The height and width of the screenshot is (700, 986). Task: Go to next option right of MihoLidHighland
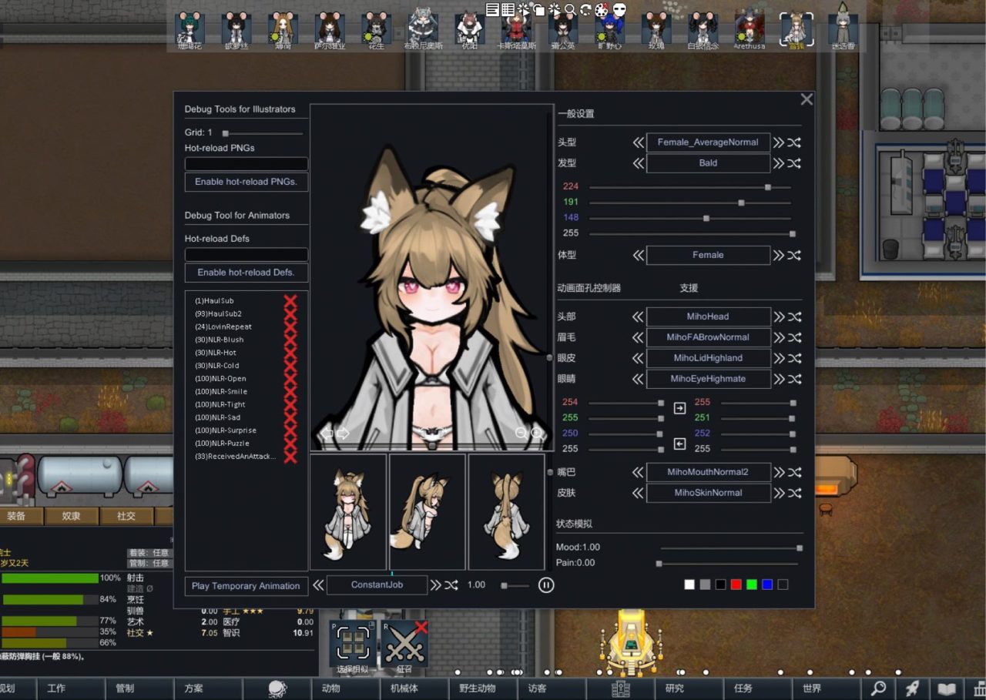(x=779, y=358)
